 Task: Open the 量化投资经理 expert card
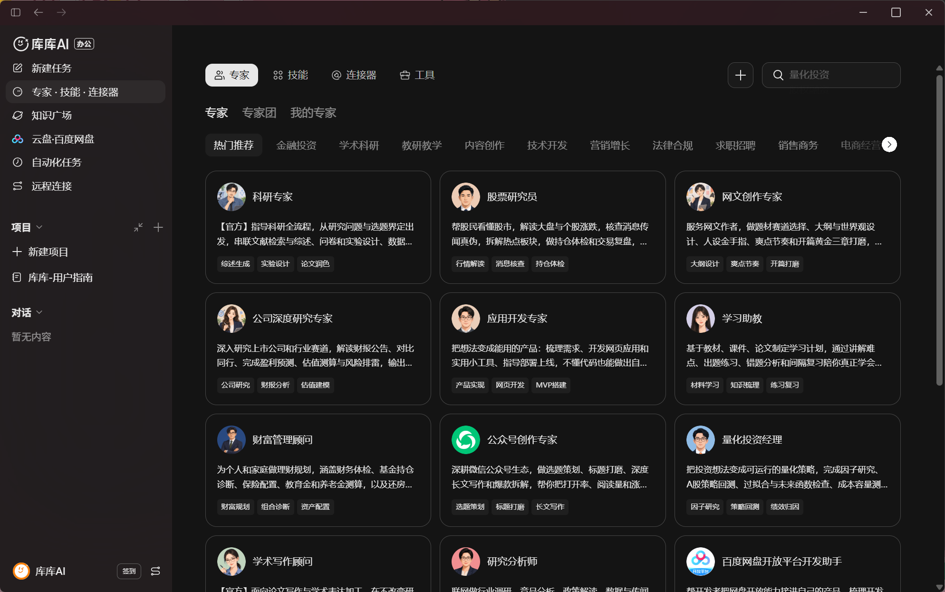(787, 470)
